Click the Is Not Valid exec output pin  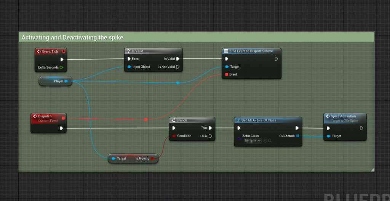tap(178, 67)
